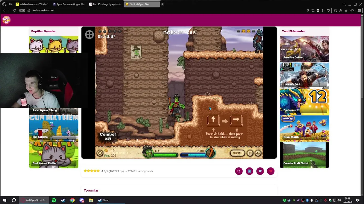Open the tab search magnifier icon
This screenshot has width=364, height=204.
pos(344,4)
